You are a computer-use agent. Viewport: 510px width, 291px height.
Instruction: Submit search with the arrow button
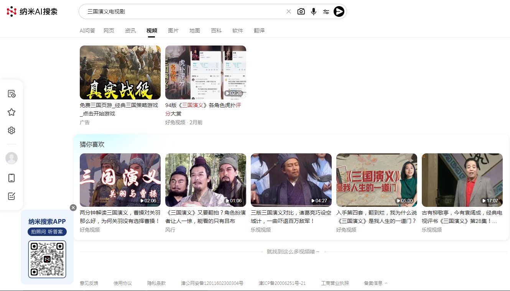tap(339, 11)
